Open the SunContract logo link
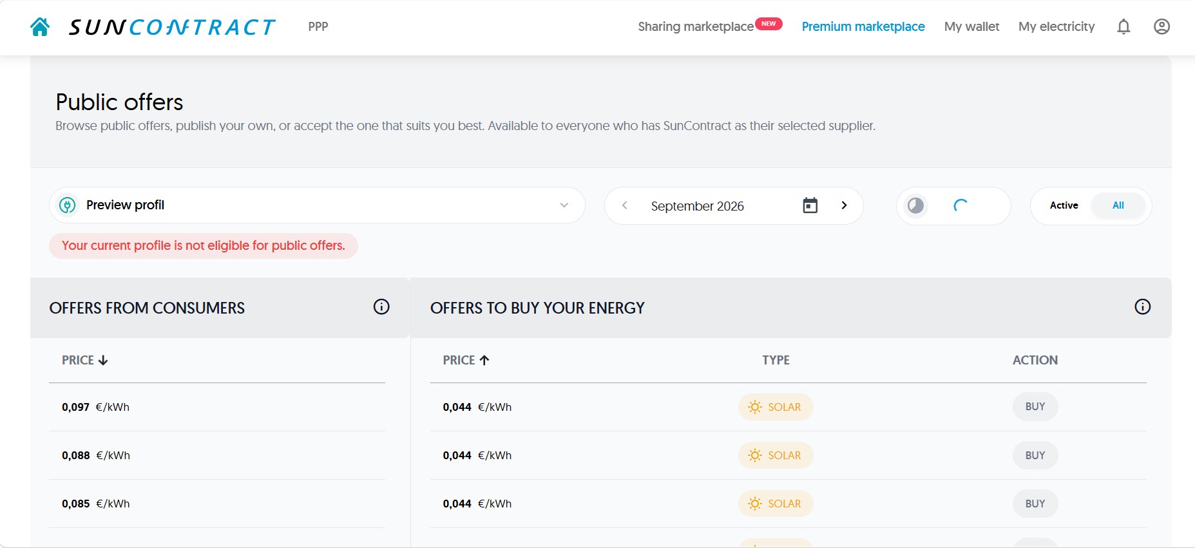The height and width of the screenshot is (548, 1195). pos(172,27)
